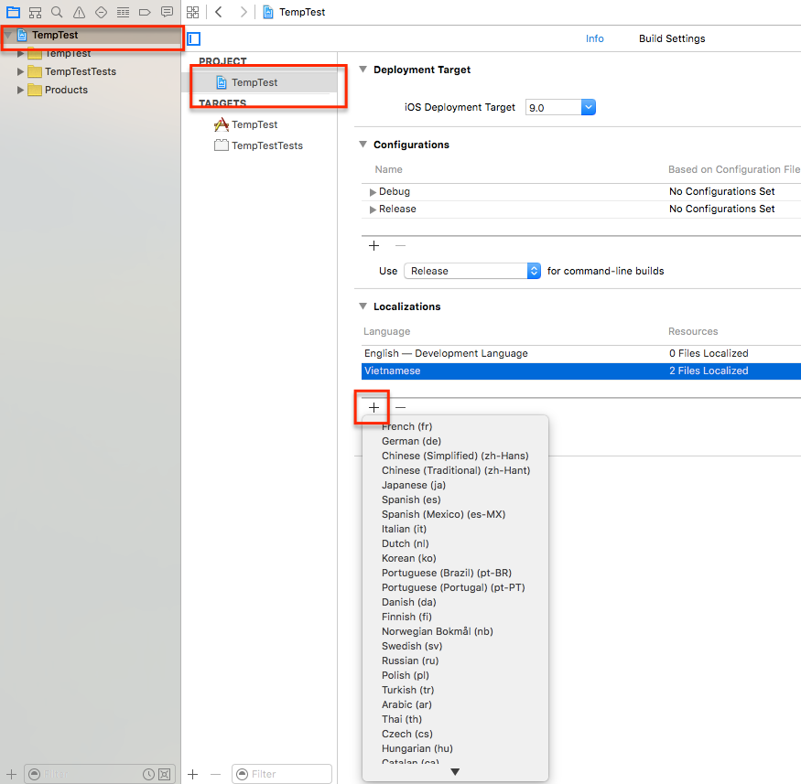
Task: Choose Thai (th) from language menu
Action: [455, 719]
